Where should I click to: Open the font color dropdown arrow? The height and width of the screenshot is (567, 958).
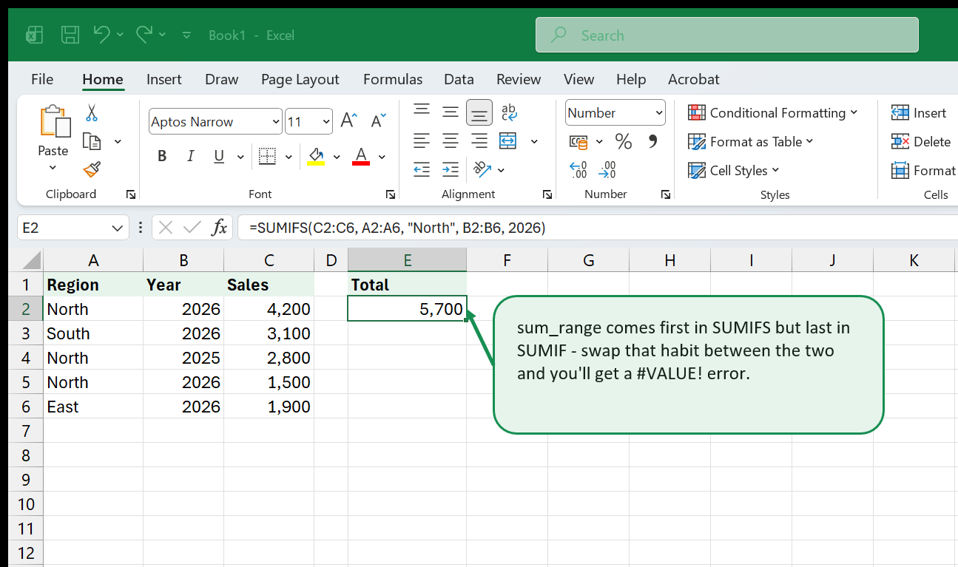(382, 157)
